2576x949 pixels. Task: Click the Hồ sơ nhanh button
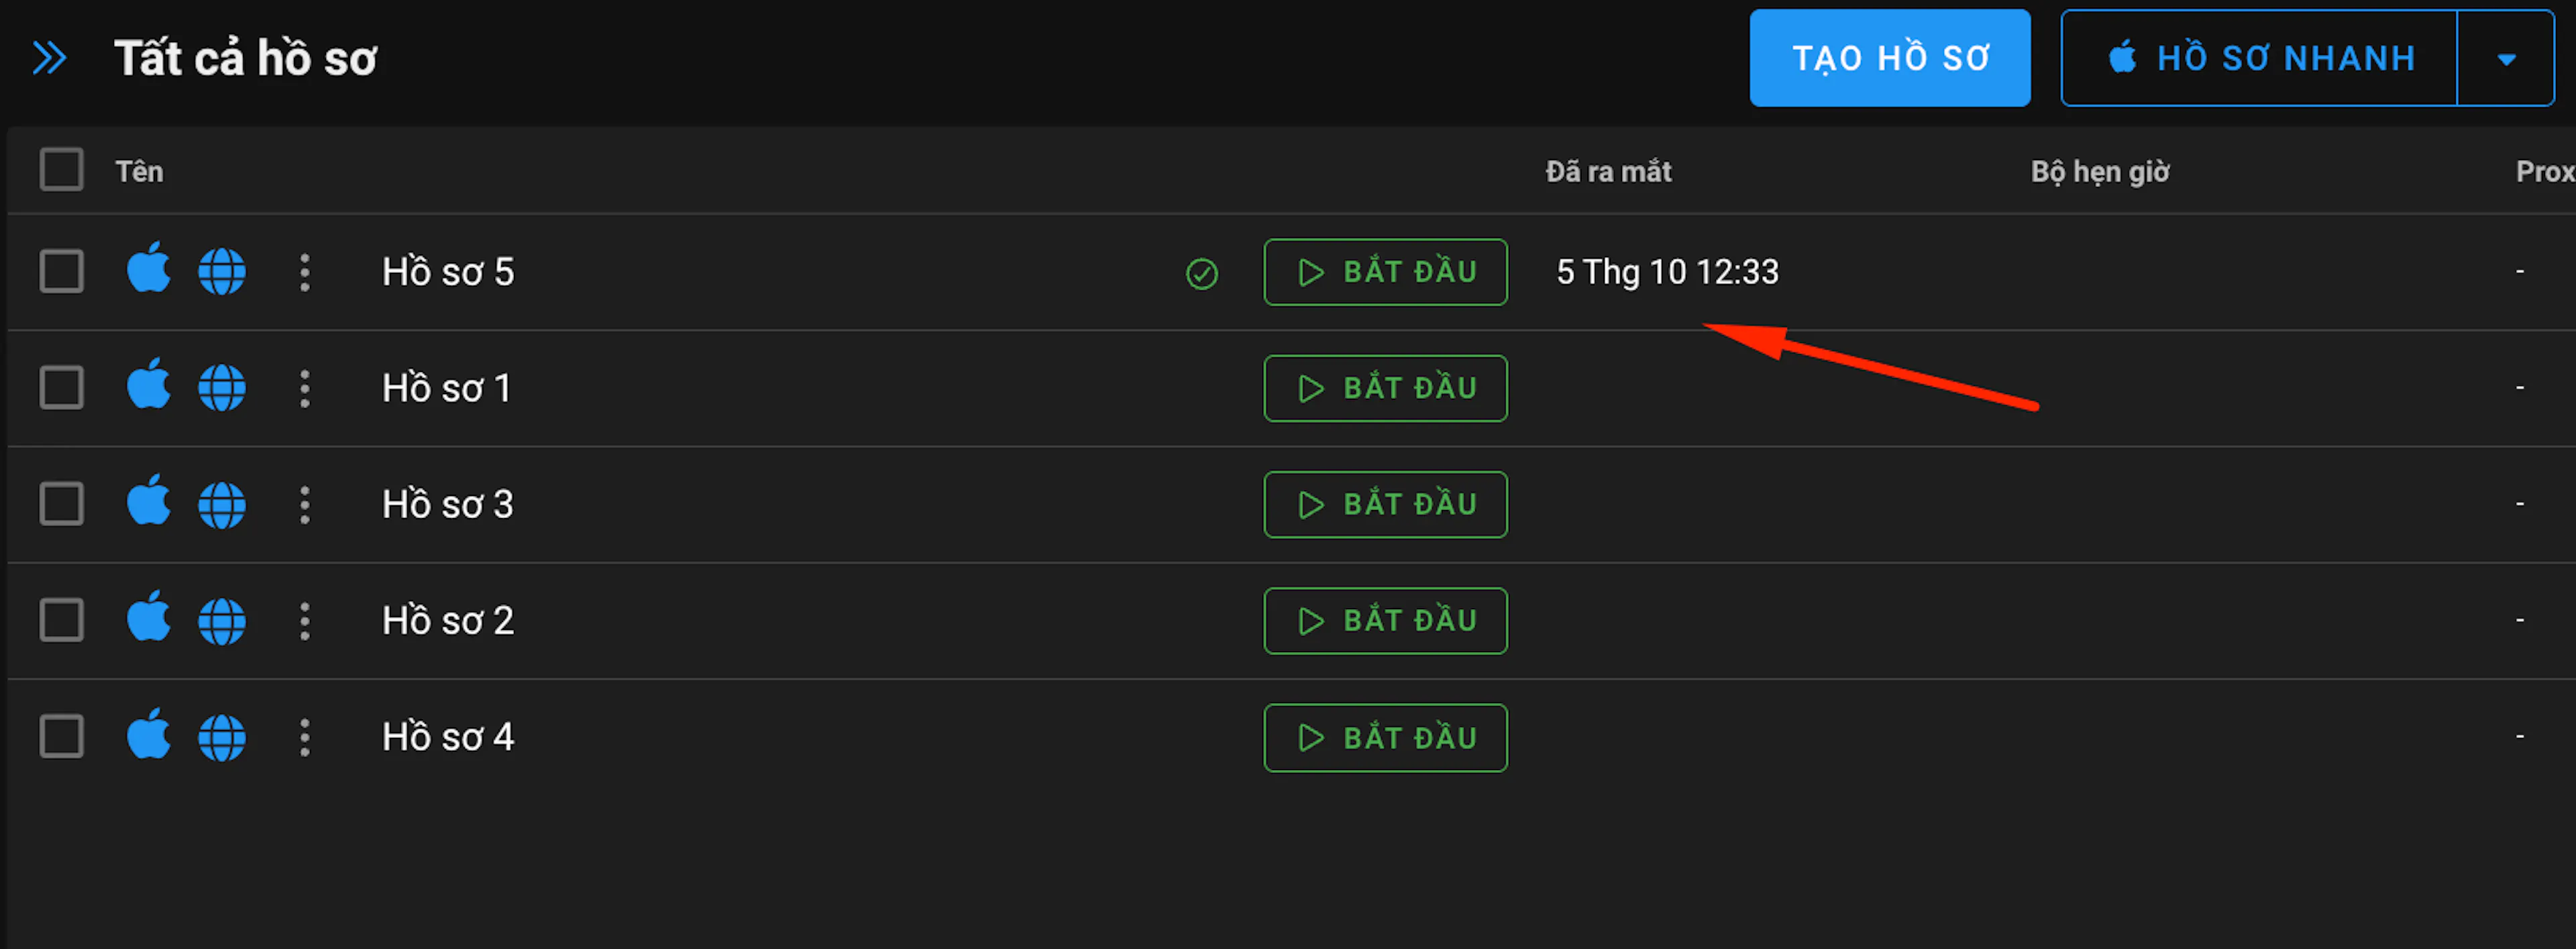click(x=2259, y=58)
